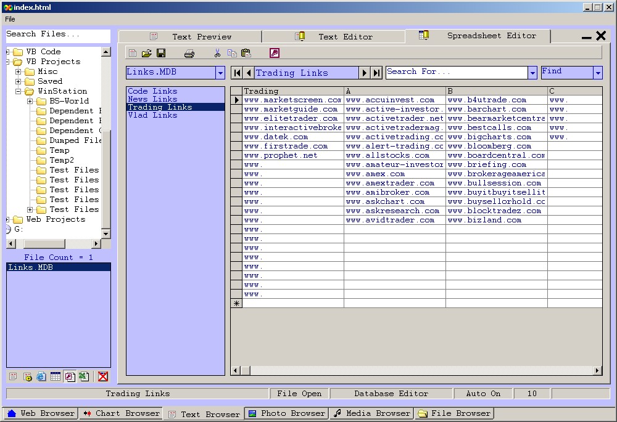Open the Web Browser tab
This screenshot has width=617, height=422.
pos(40,413)
